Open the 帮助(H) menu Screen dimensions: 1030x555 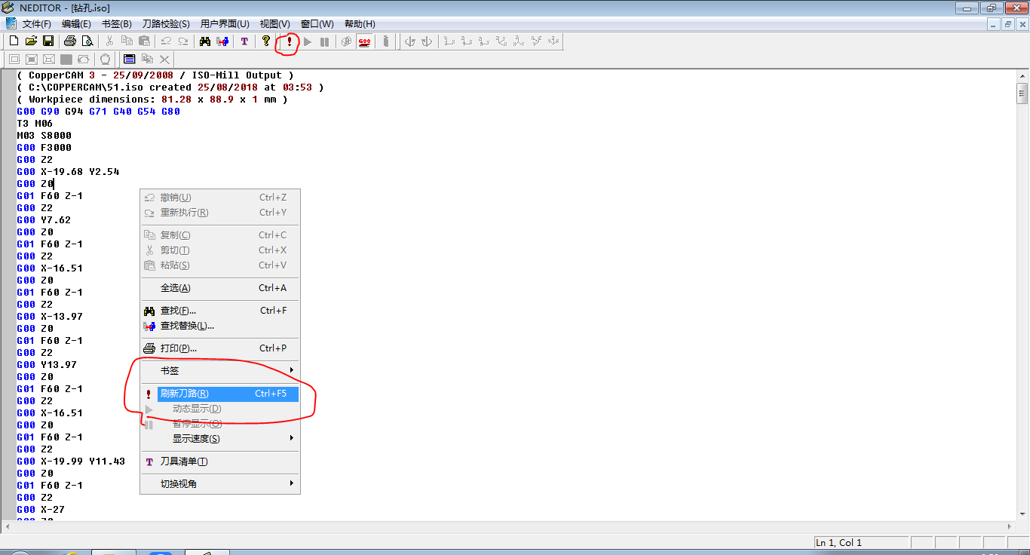point(360,24)
